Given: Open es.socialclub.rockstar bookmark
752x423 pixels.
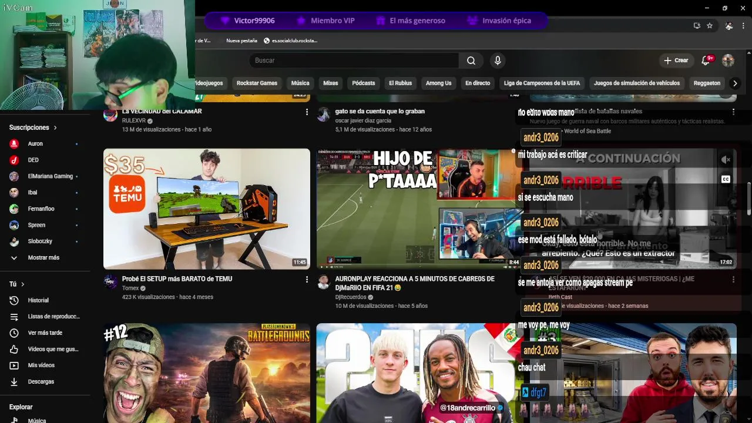Looking at the screenshot, I should pos(291,41).
